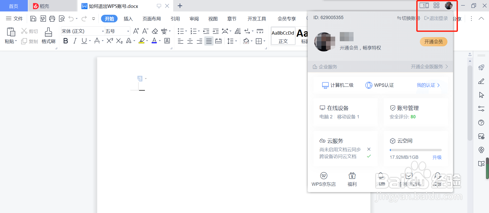489x213 pixels.
Task: Click highlight color swatch
Action: click(x=142, y=41)
